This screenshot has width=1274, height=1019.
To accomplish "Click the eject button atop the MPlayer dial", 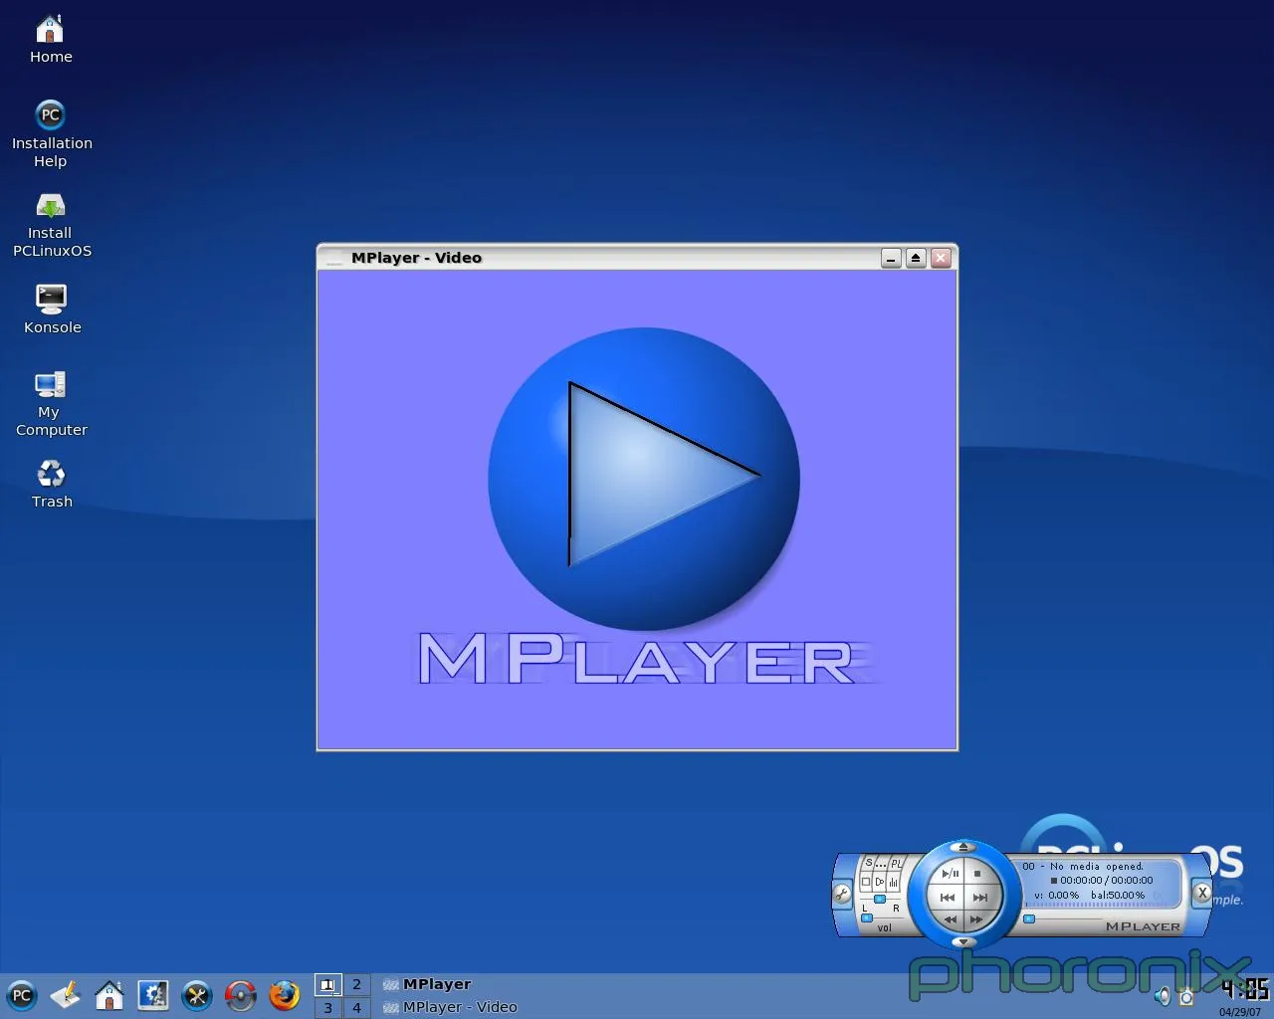I will pos(962,847).
